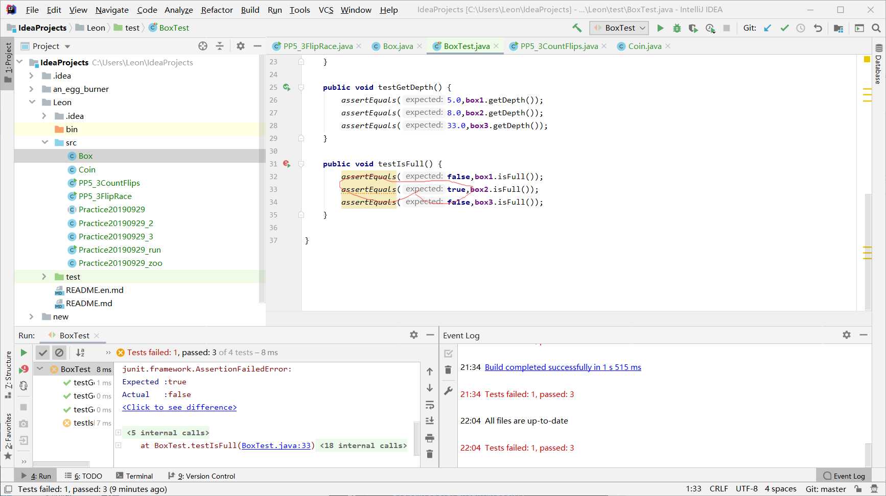Click the Build Project hammer icon
Viewport: 886px width, 496px height.
(x=577, y=28)
